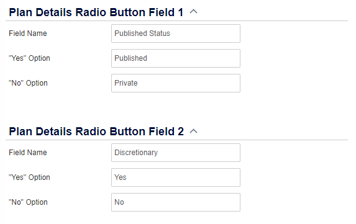The image size is (356, 224).
Task: Click into the Private "No" option input
Action: 176,83
